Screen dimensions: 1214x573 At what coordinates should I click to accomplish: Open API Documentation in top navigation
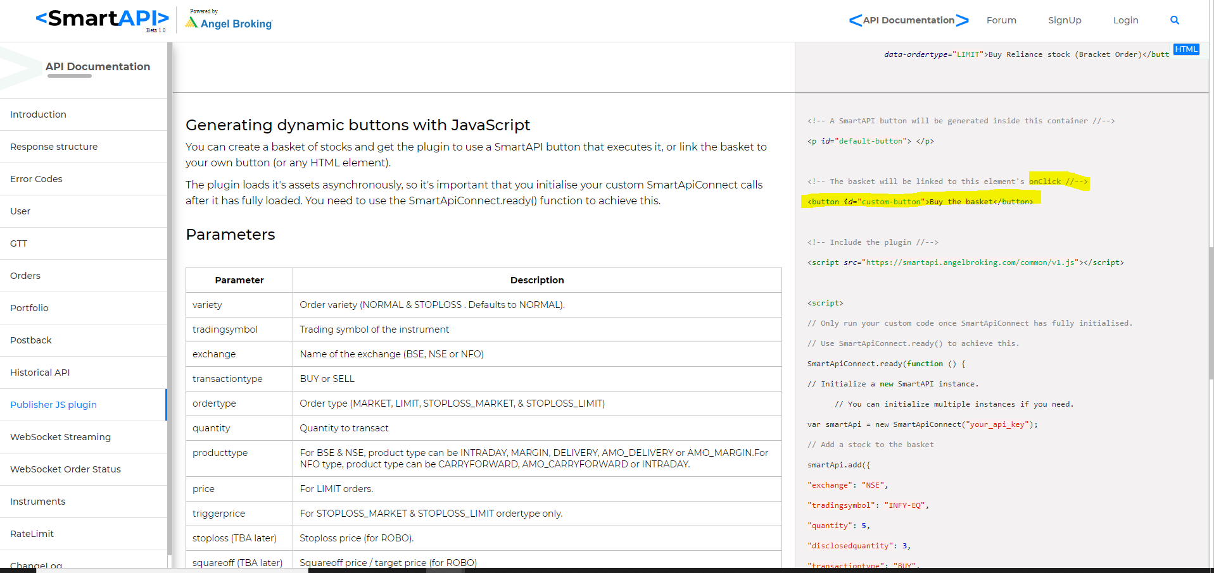[x=908, y=20]
